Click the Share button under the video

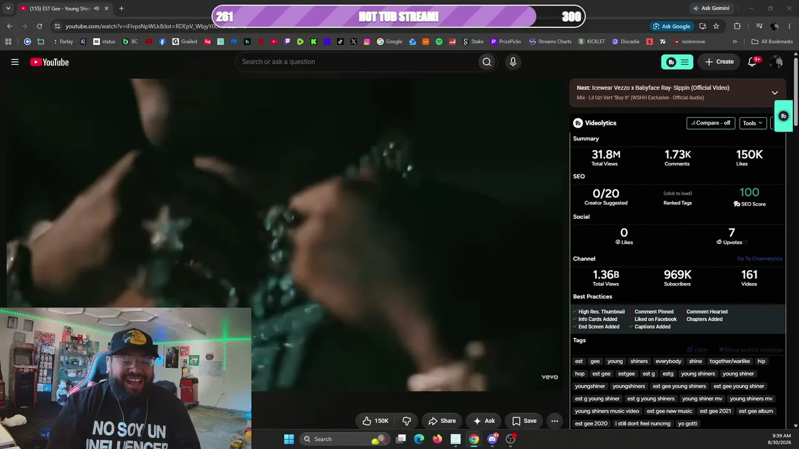442,421
